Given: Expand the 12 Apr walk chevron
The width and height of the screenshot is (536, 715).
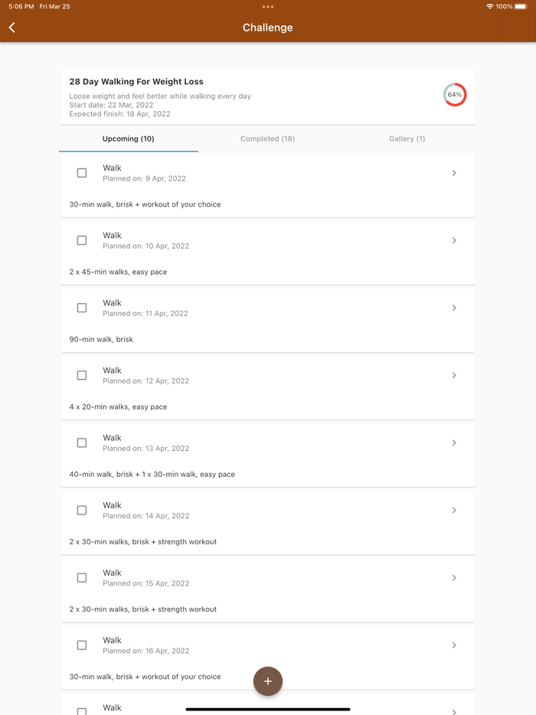Looking at the screenshot, I should point(454,375).
